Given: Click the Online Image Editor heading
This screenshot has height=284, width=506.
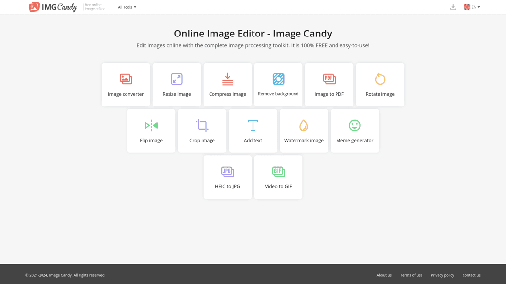Looking at the screenshot, I should point(253,34).
